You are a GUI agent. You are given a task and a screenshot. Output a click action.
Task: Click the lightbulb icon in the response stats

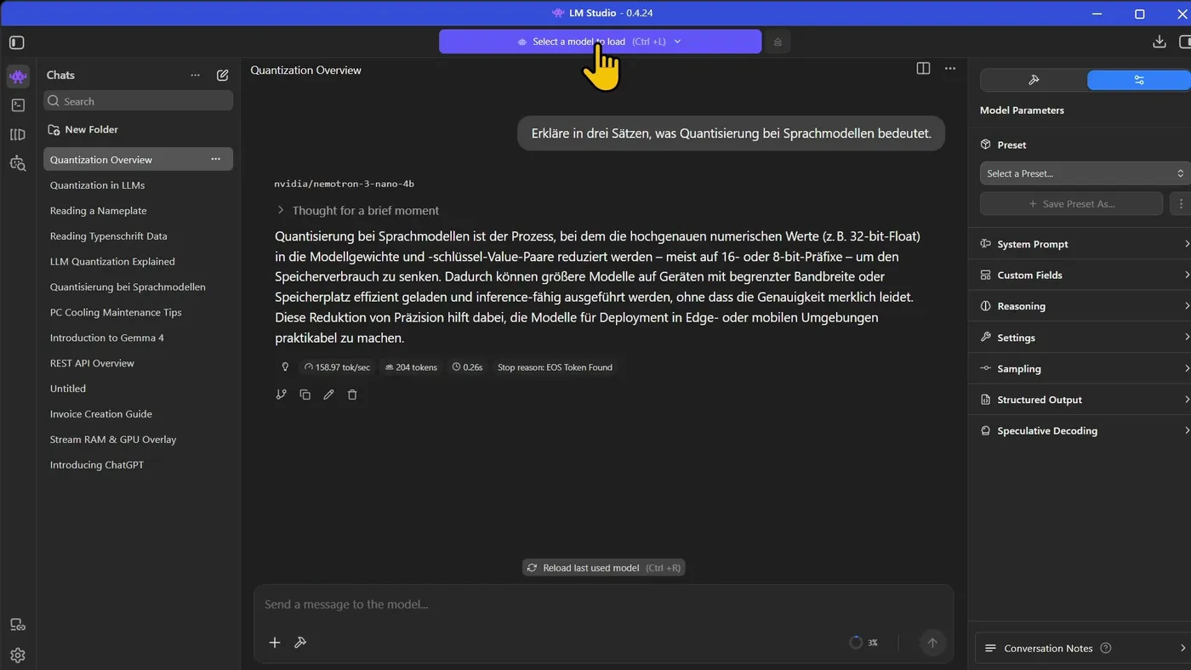[x=285, y=367]
